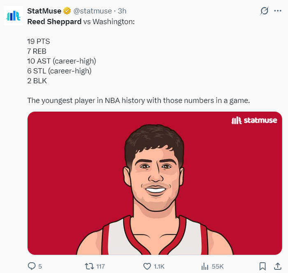The height and width of the screenshot is (273, 288).
Task: Toggle the bookmark icon
Action: point(262,266)
